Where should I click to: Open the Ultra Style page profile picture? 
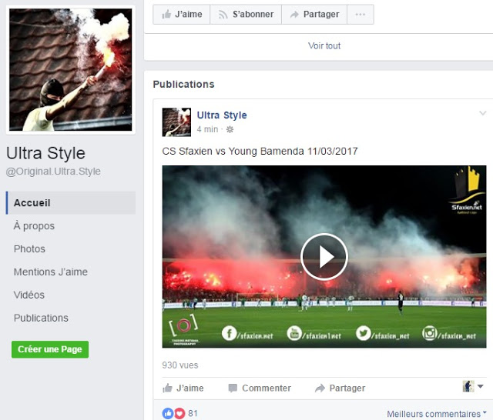click(71, 70)
